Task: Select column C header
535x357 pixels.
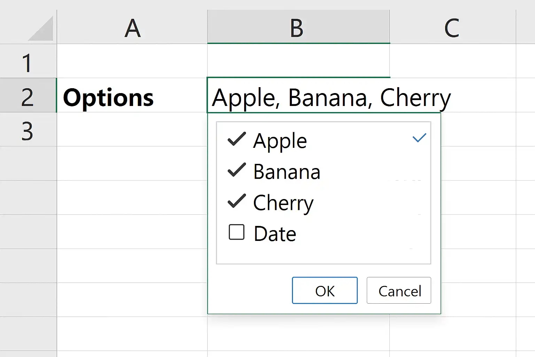Action: [452, 27]
